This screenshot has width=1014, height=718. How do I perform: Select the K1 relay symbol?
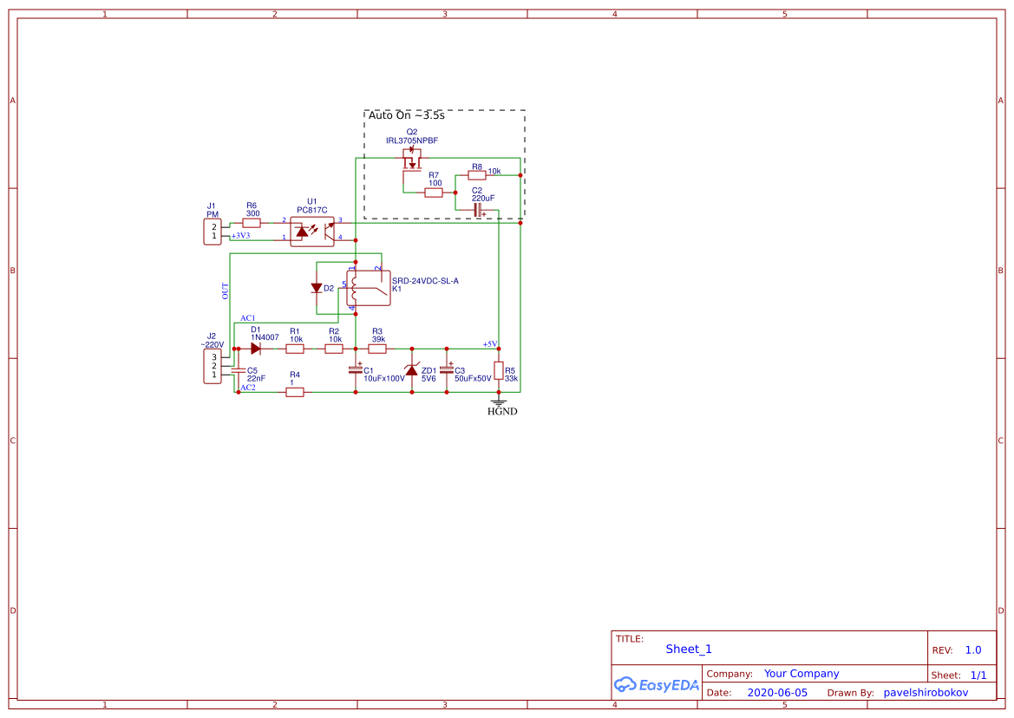(x=368, y=289)
